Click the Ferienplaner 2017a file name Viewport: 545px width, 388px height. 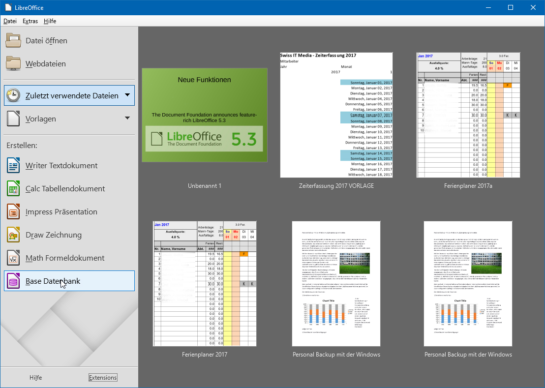(468, 186)
